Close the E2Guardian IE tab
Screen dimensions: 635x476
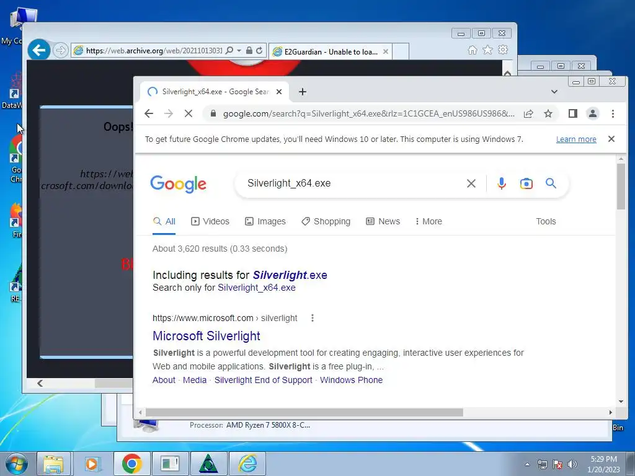click(x=386, y=52)
